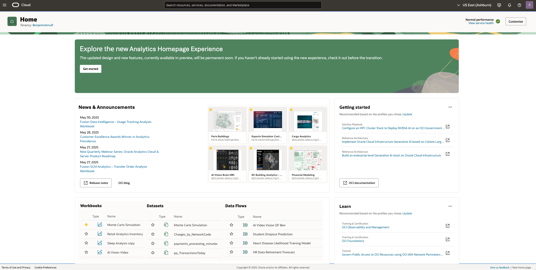This screenshot has height=270, width=536.
Task: Open Getting started more options menu
Action: (450, 107)
